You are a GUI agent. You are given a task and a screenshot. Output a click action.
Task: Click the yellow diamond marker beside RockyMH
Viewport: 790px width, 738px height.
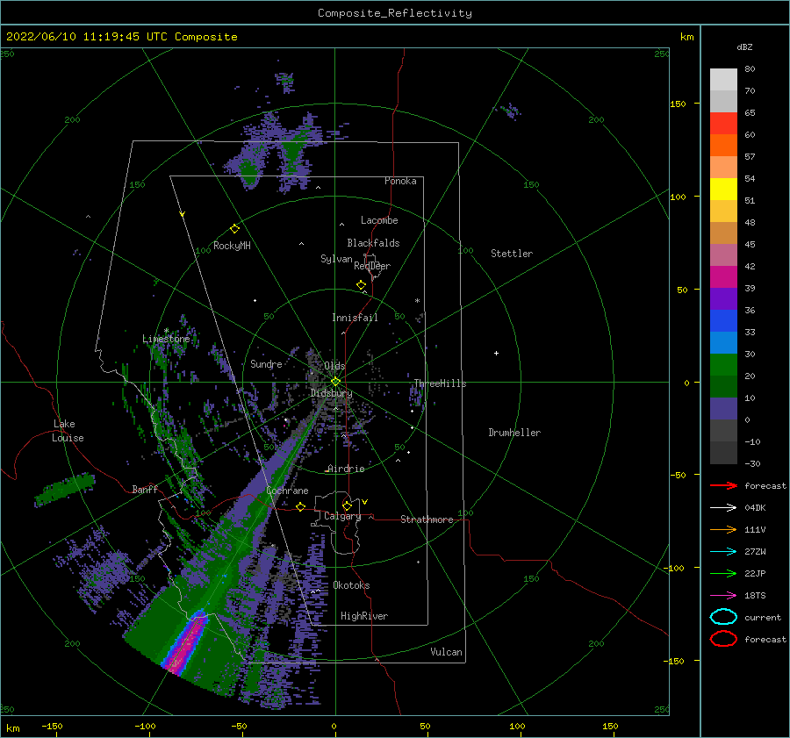pyautogui.click(x=234, y=229)
